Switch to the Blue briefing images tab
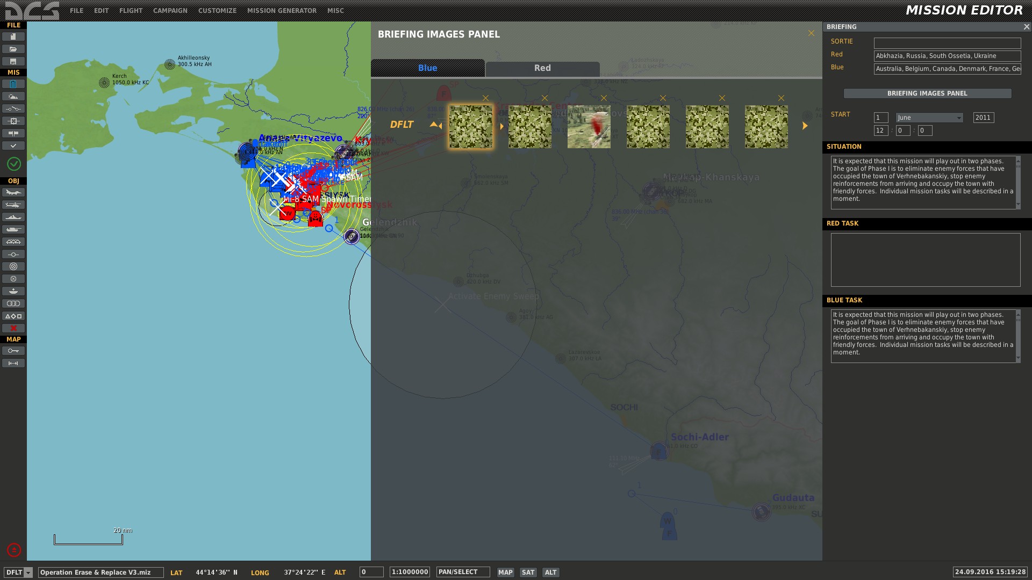Viewport: 1032px width, 580px height. coord(428,68)
